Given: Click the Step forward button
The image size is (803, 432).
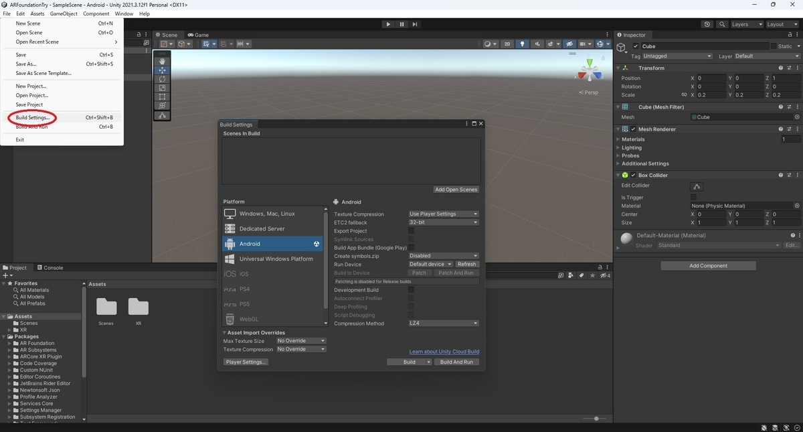Looking at the screenshot, I should 415,24.
